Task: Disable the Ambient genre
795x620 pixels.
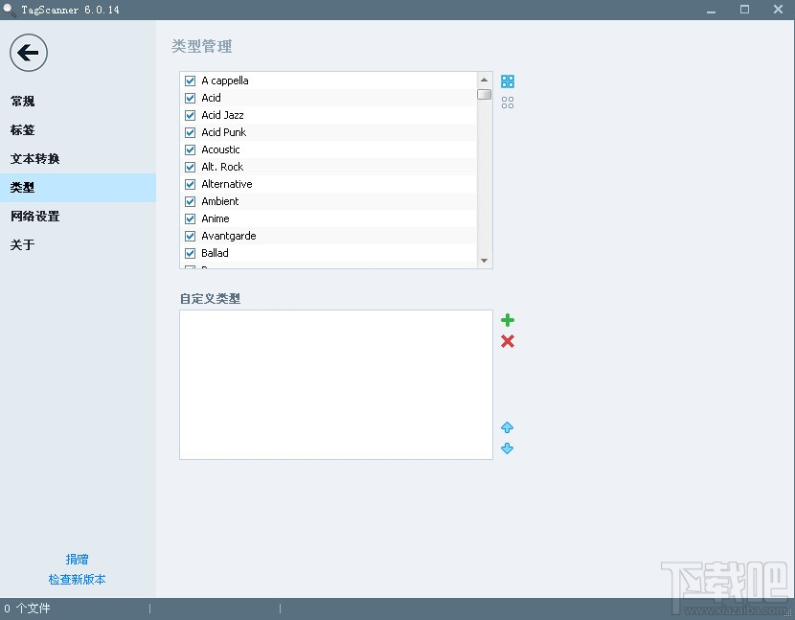Action: (x=190, y=201)
